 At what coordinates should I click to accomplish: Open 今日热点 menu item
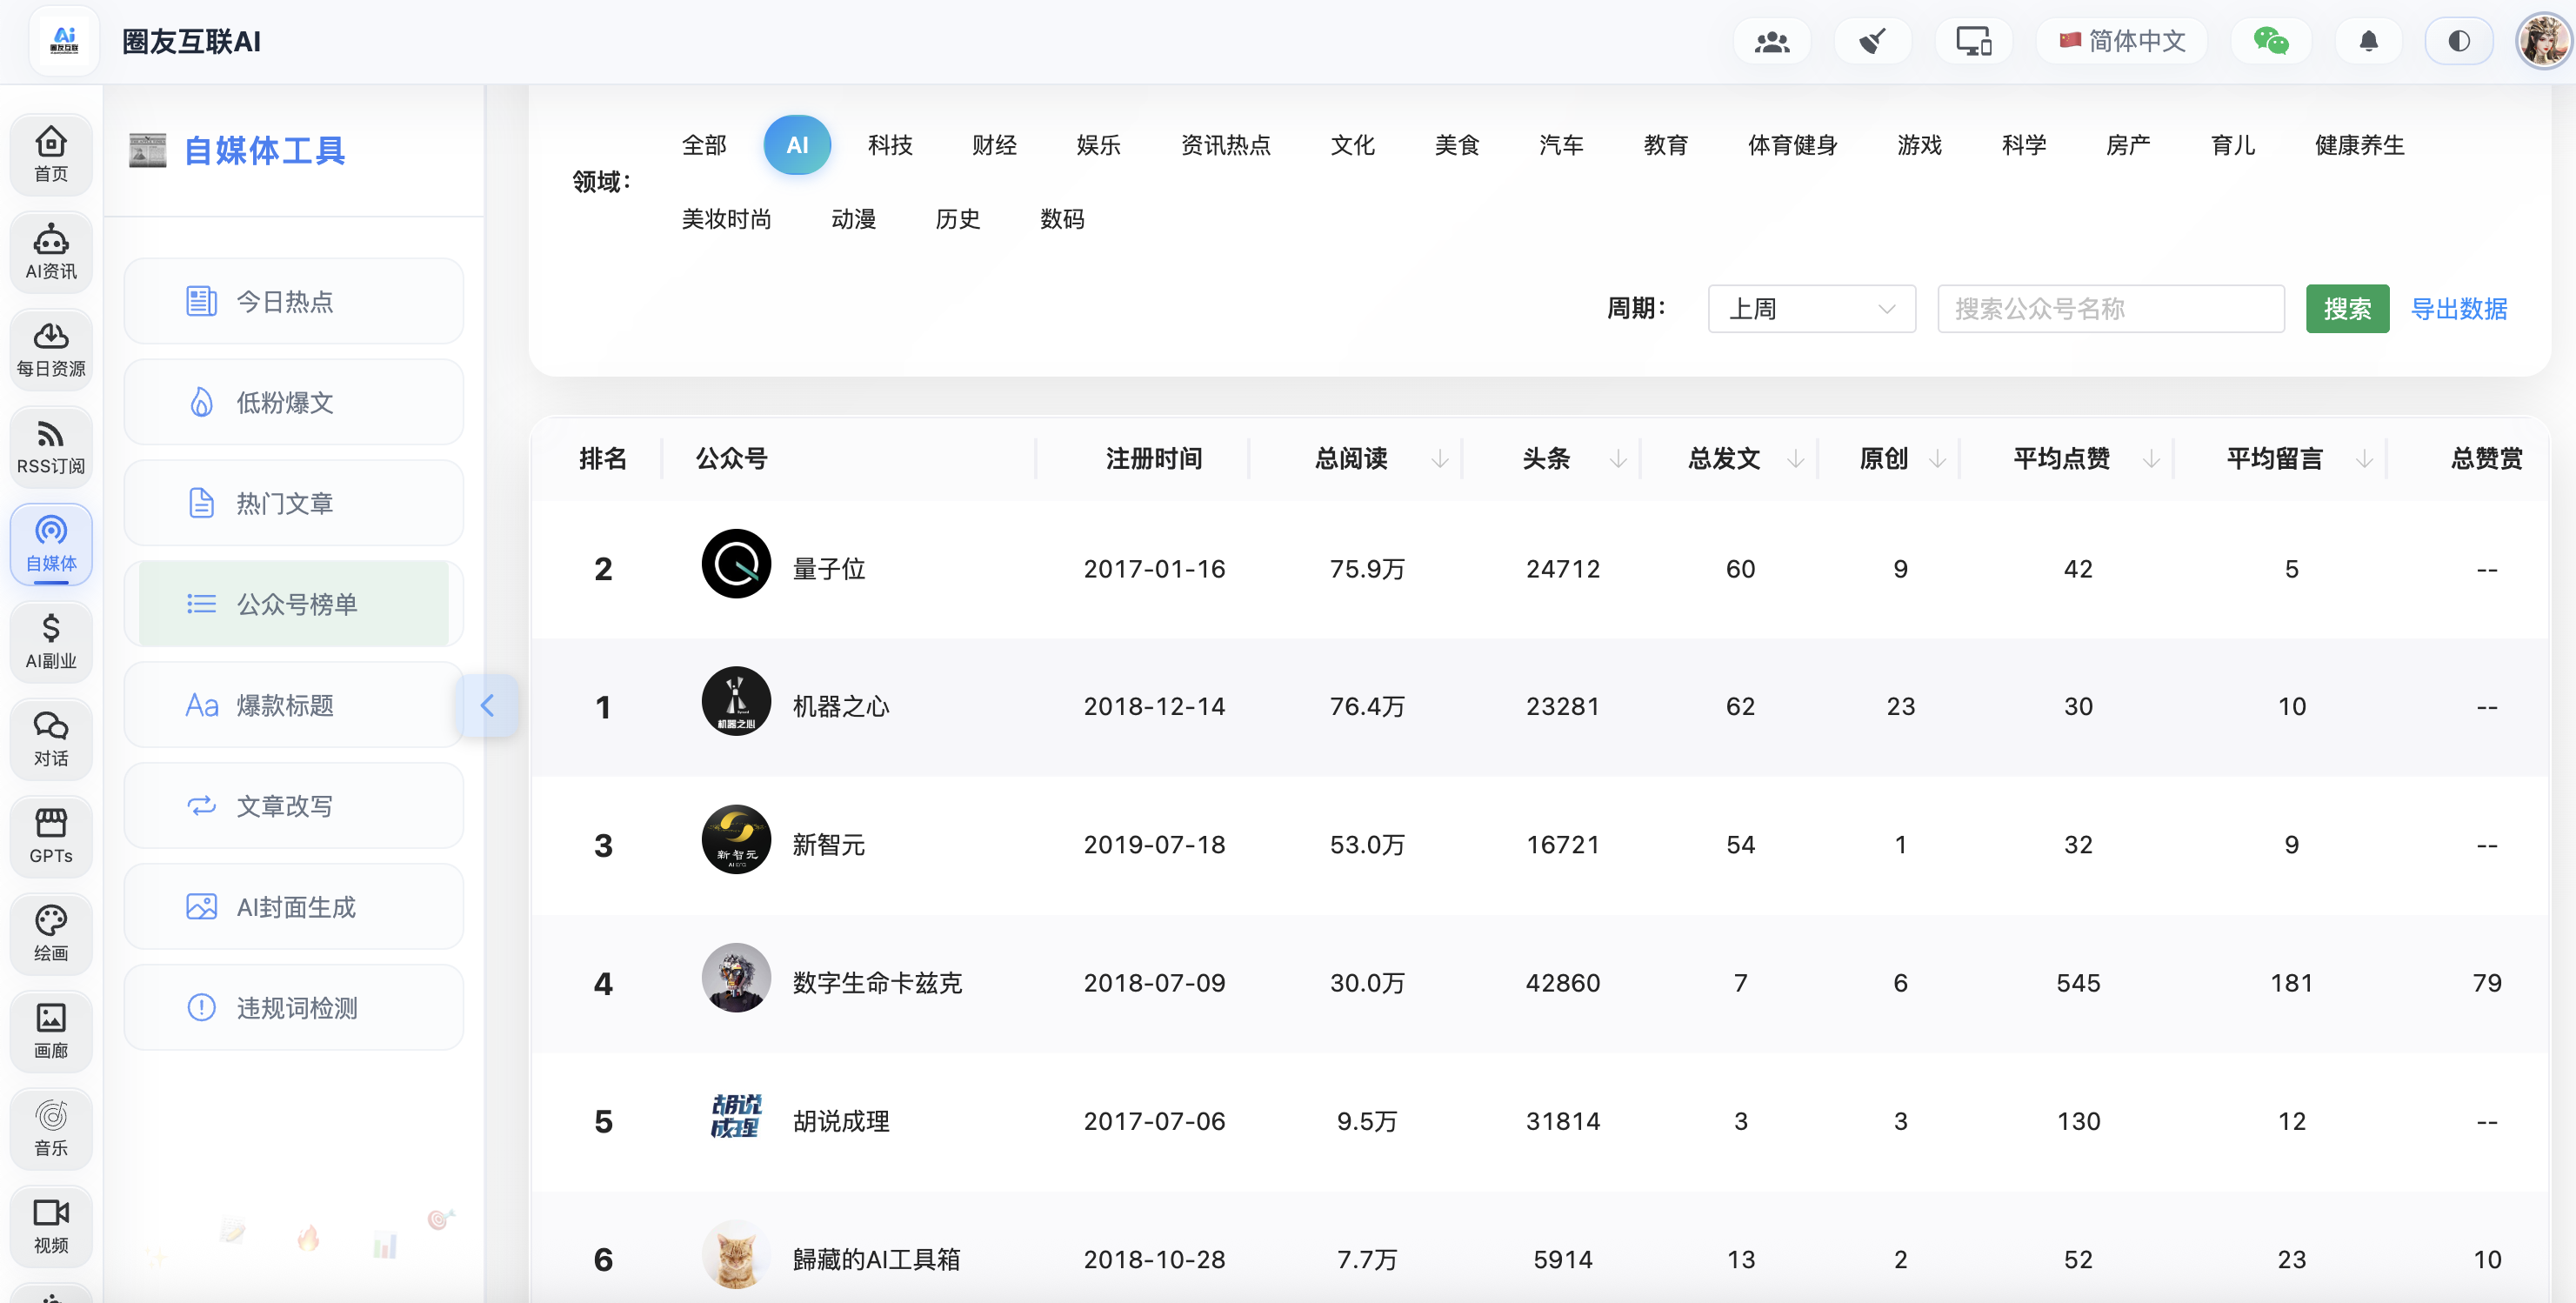coord(294,301)
